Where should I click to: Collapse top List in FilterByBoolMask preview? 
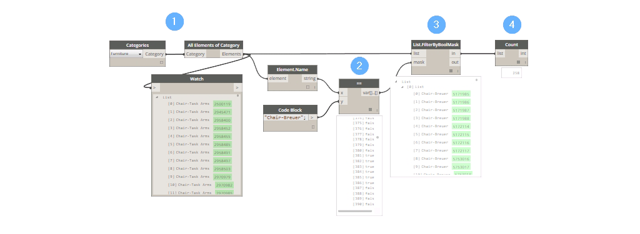pos(396,82)
